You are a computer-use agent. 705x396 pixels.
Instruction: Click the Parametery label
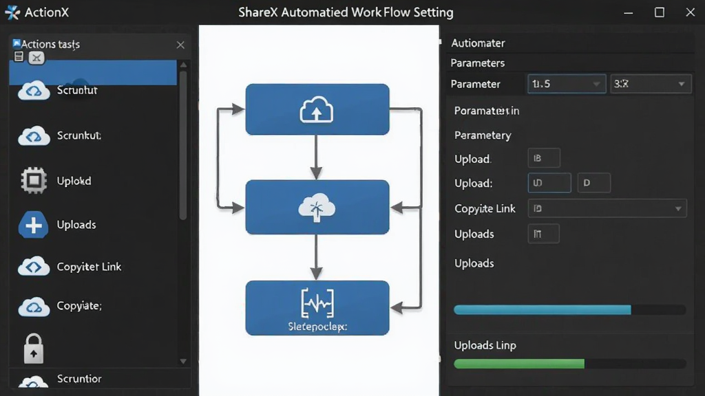point(483,135)
